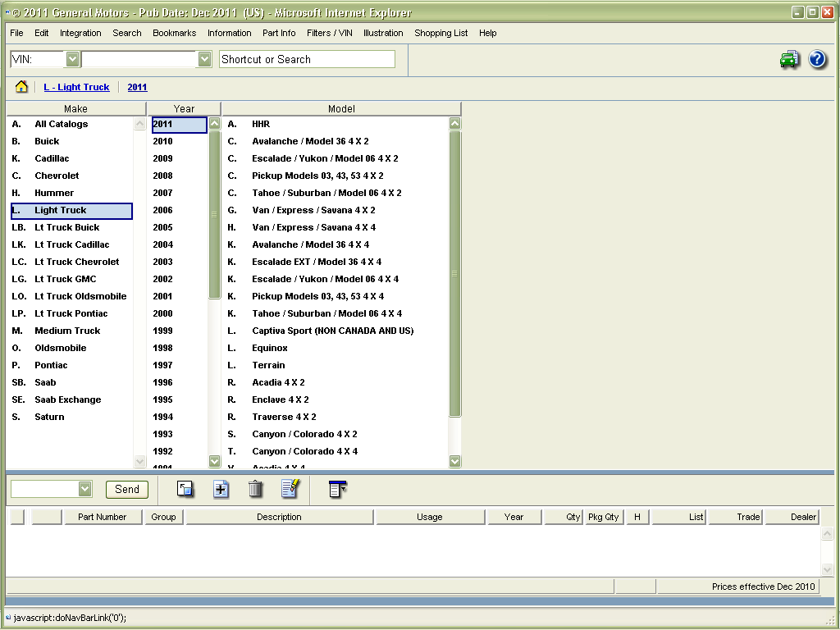
Task: Open the edit notes pencil icon
Action: click(290, 488)
